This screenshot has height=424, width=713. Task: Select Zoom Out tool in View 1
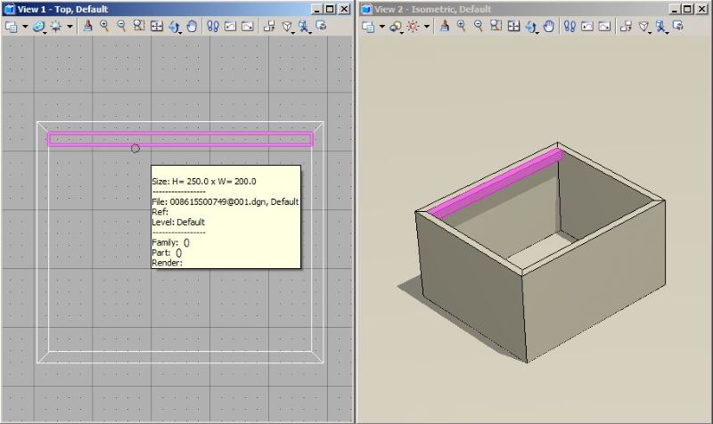(x=121, y=27)
